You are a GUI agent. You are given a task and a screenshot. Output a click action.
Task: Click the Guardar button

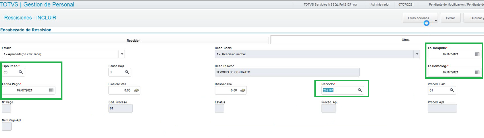tap(474, 18)
